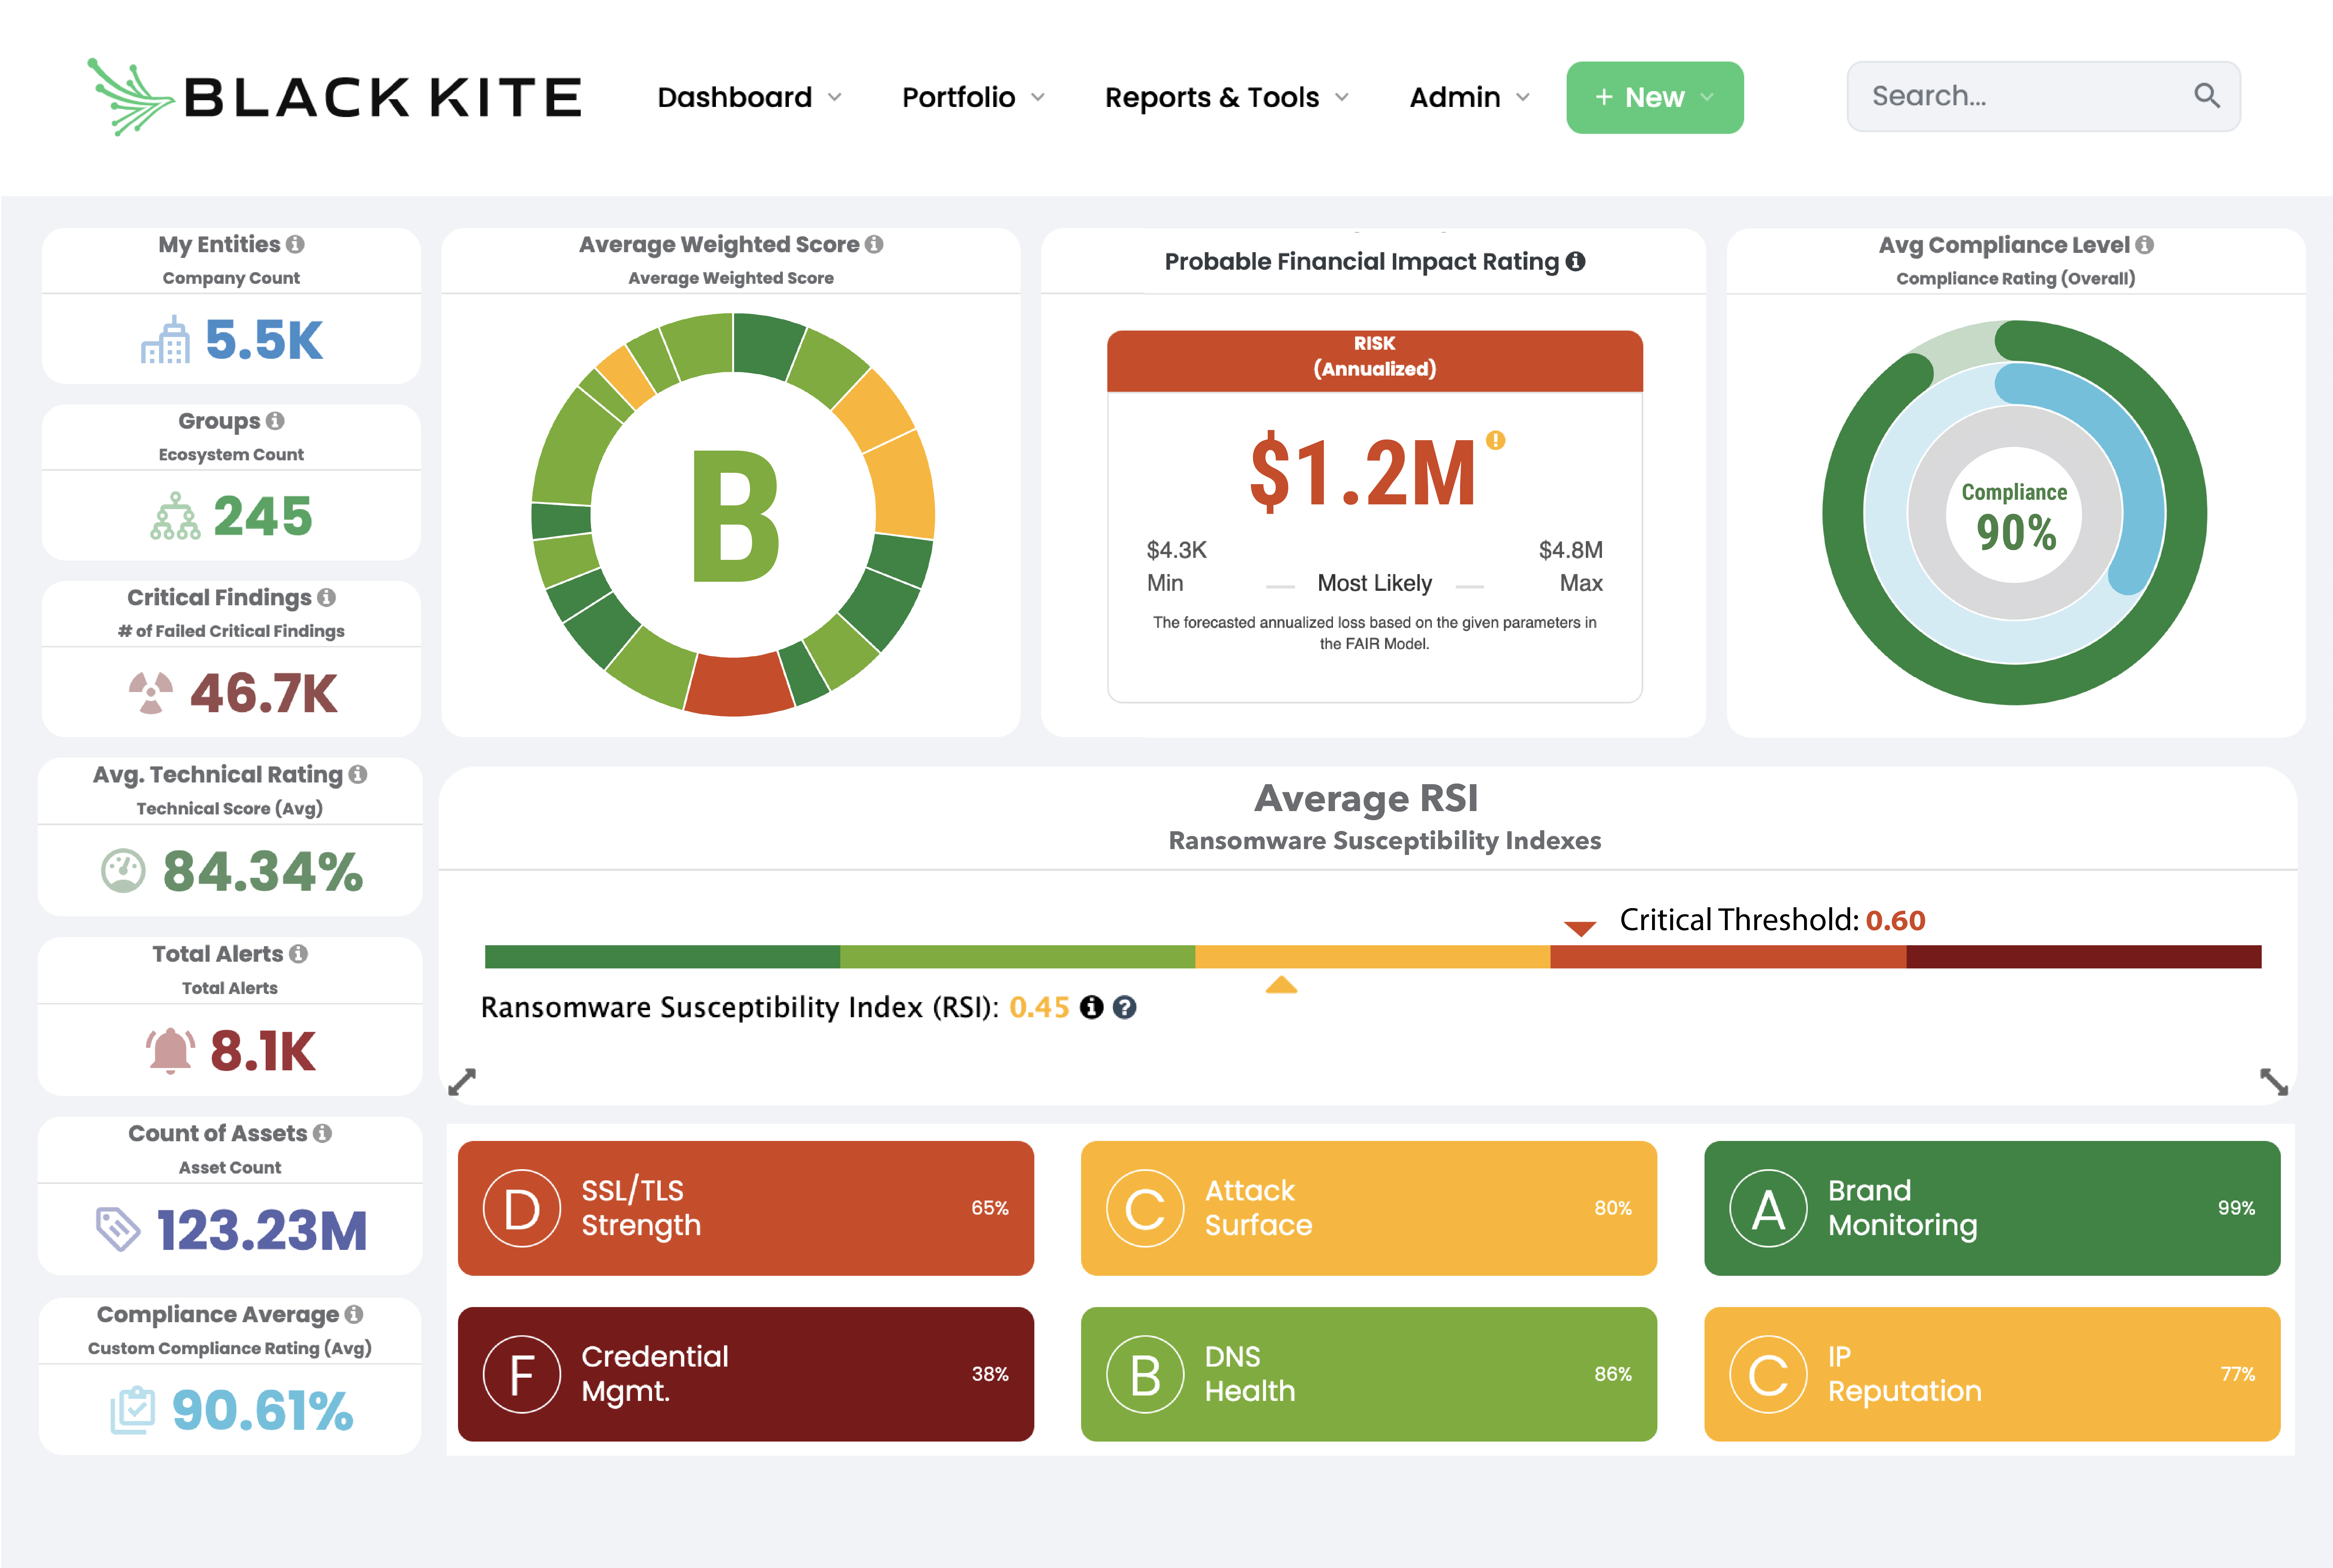The image size is (2333, 1568).
Task: Click the red Critical Threshold marker triangle
Action: tap(1580, 929)
